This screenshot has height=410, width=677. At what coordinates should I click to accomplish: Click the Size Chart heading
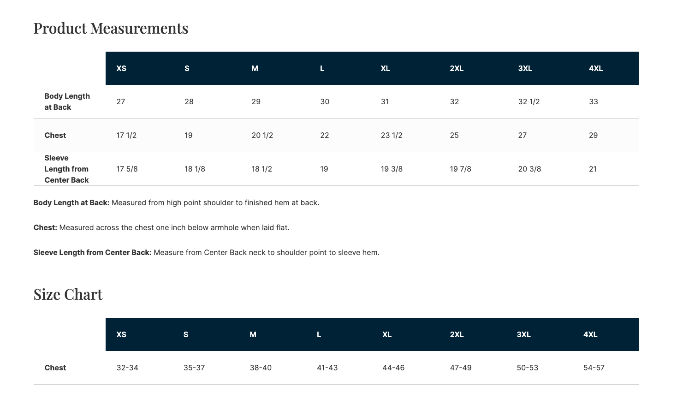[68, 294]
